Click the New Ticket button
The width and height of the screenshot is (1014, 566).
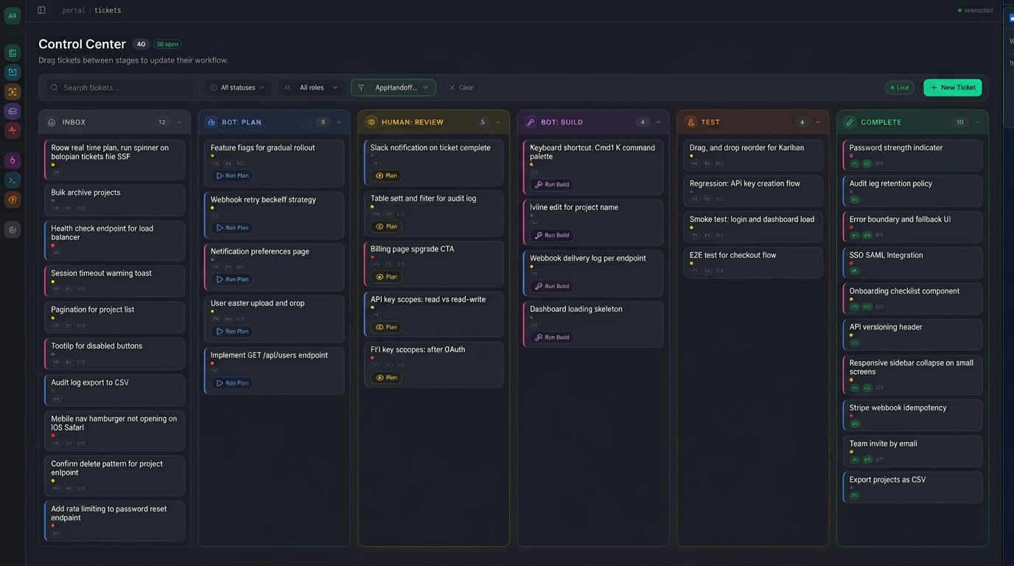[x=953, y=88]
